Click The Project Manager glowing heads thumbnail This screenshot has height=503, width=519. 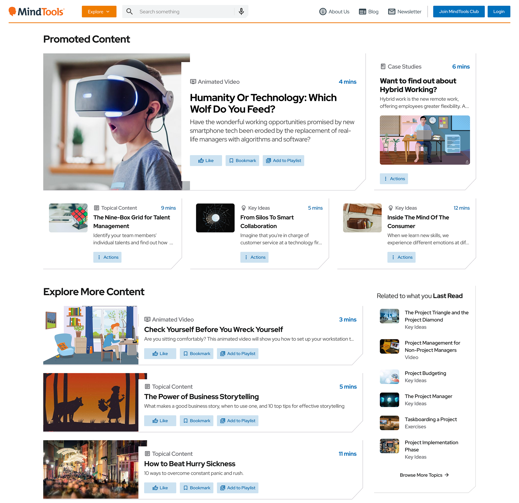pyautogui.click(x=389, y=400)
